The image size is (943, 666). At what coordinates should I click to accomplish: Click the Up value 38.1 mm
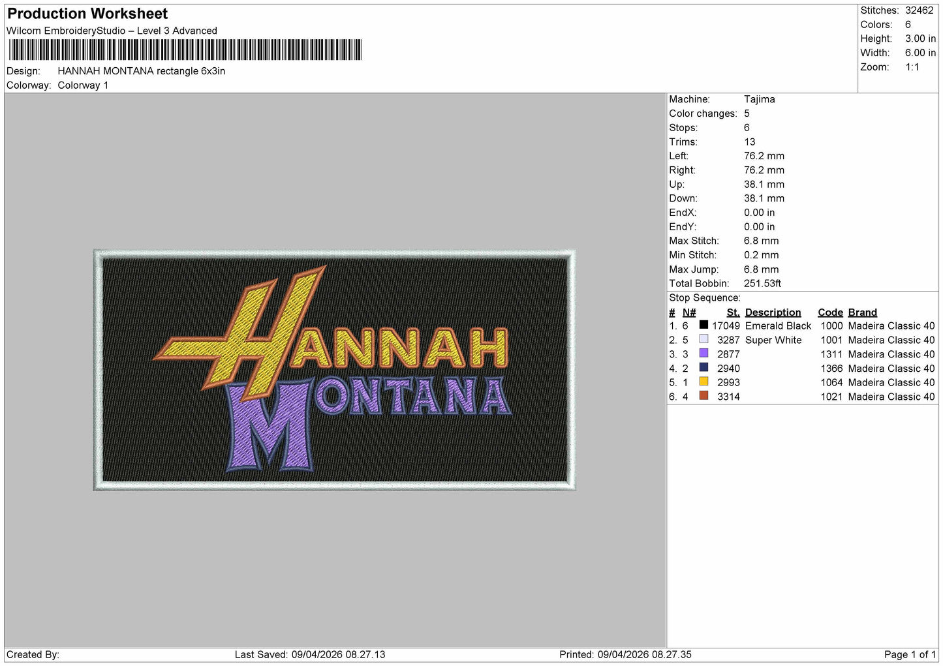[x=764, y=184]
